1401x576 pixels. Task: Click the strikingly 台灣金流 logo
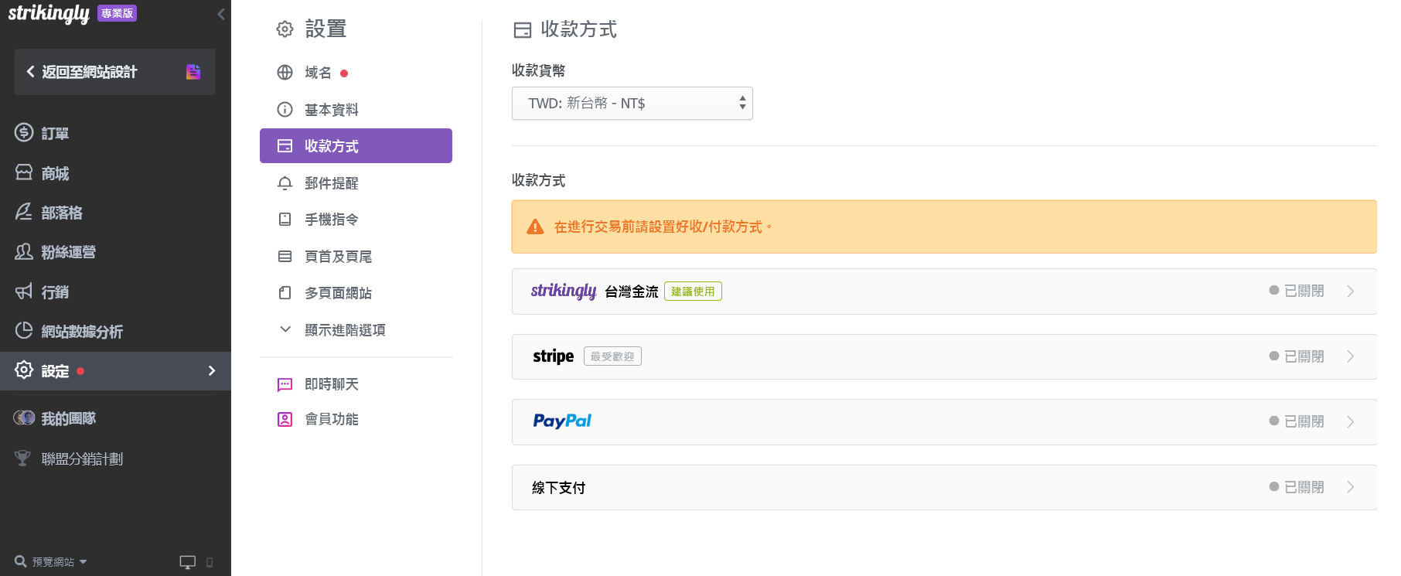tap(564, 291)
